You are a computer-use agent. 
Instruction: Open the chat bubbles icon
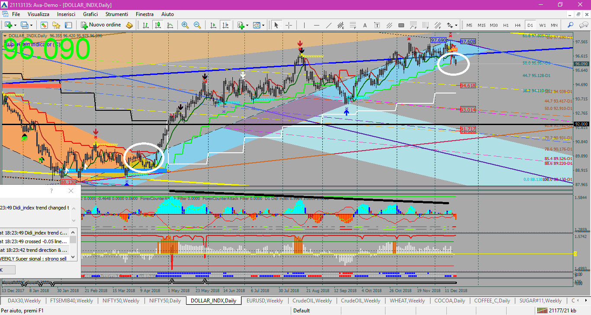click(x=584, y=25)
